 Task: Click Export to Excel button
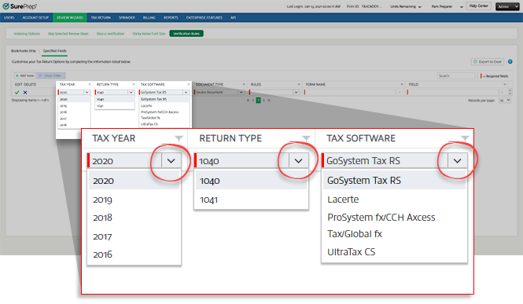(x=488, y=61)
